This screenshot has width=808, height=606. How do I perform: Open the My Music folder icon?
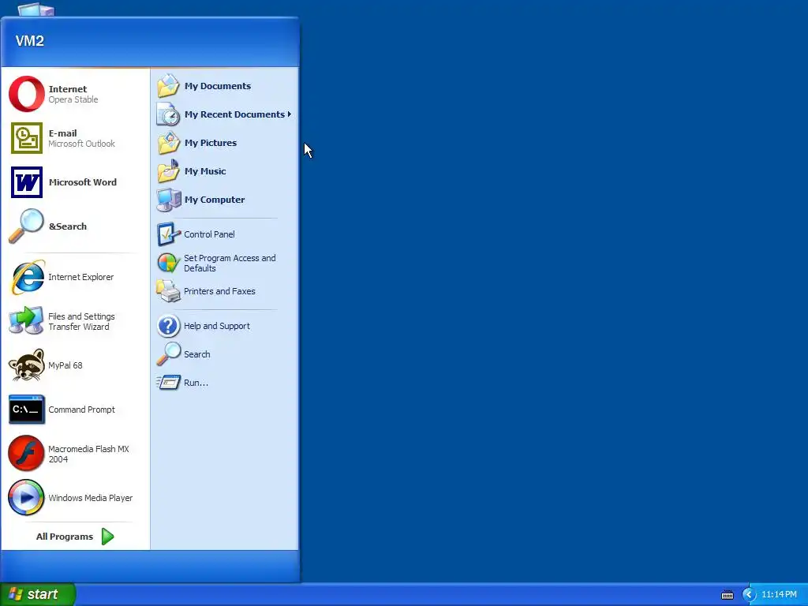[169, 171]
